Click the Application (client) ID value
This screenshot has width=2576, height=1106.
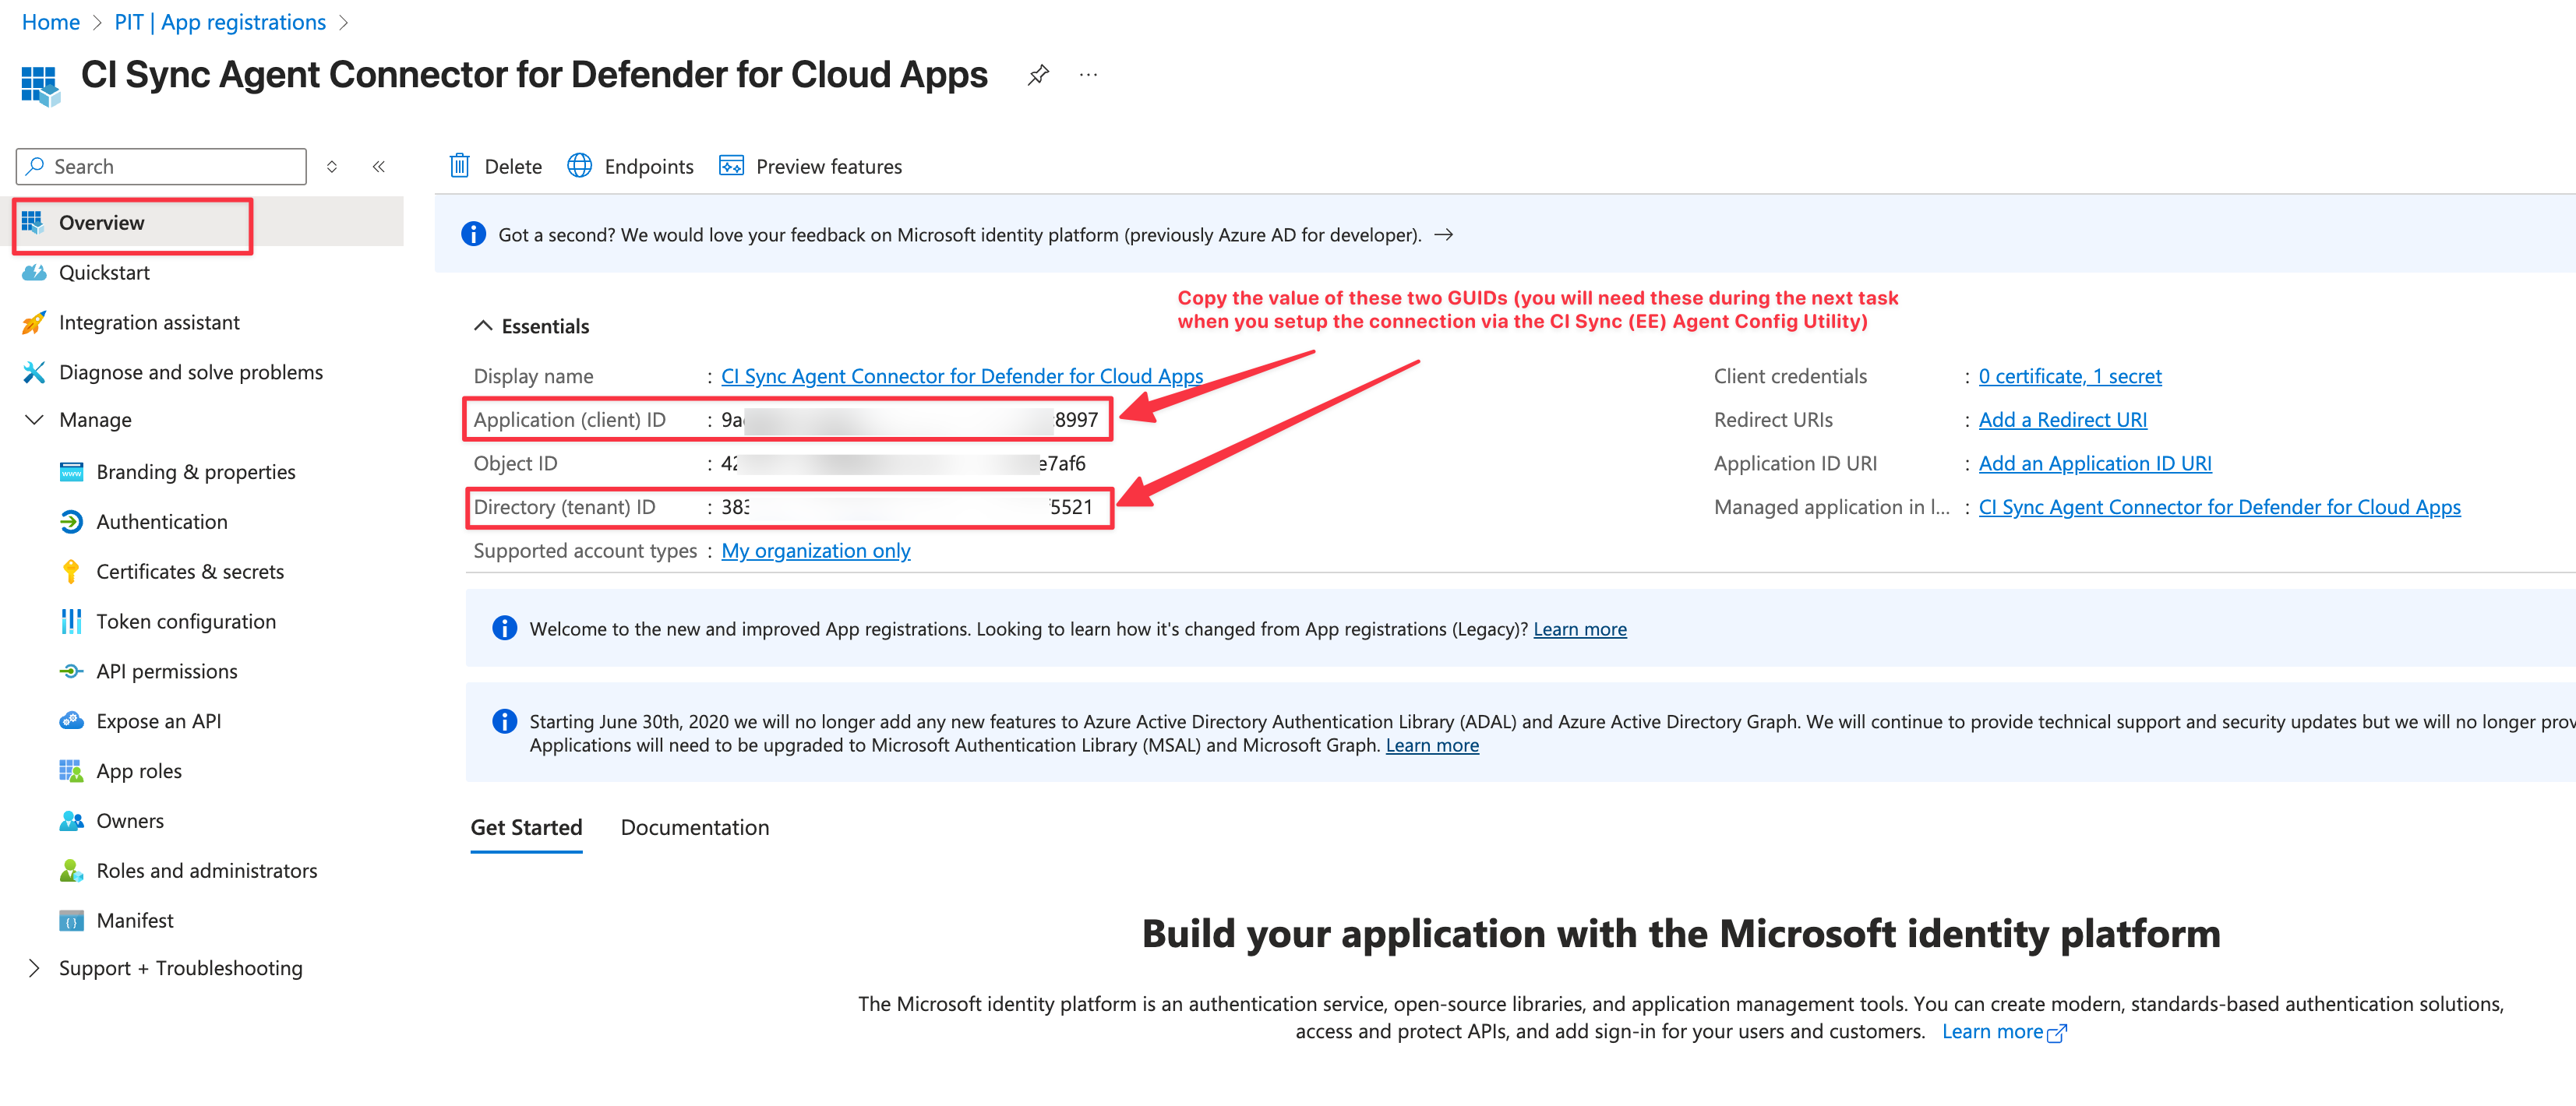coord(910,420)
